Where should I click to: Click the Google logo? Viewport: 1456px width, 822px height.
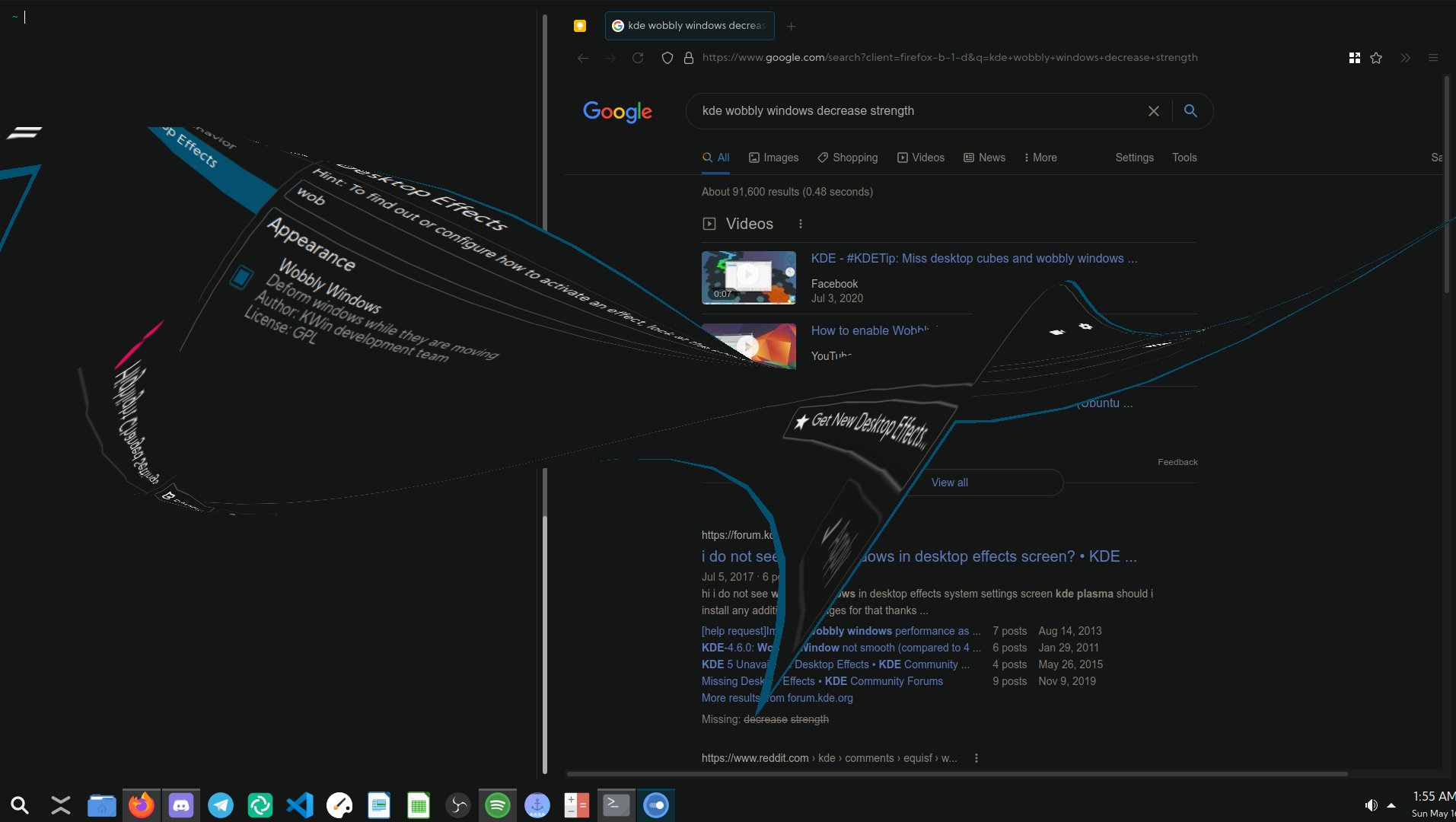[617, 112]
